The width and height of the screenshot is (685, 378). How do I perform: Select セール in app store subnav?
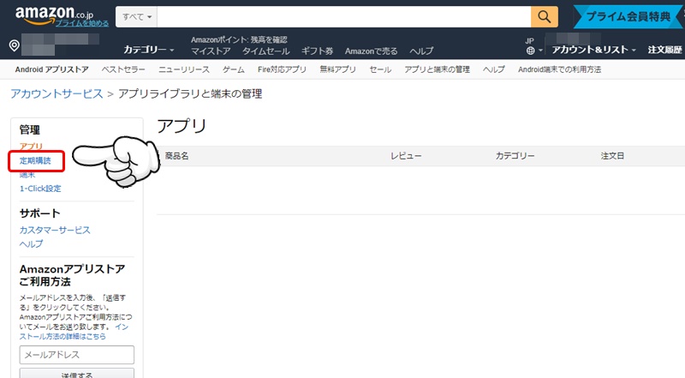(380, 69)
